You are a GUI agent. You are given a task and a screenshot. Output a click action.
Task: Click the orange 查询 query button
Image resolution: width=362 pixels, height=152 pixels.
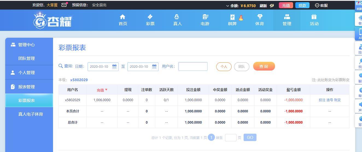(264, 66)
